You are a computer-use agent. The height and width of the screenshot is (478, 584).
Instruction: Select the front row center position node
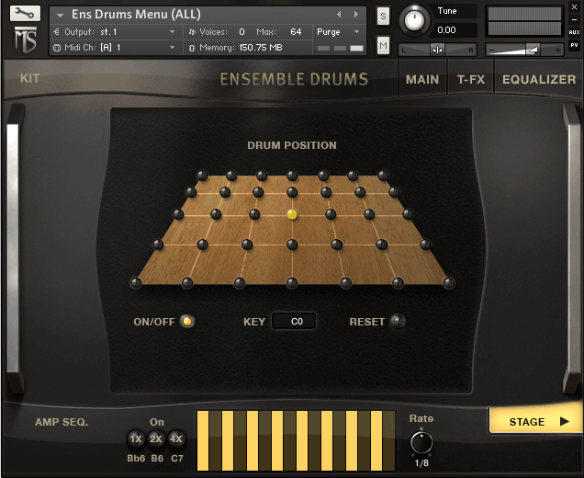292,282
